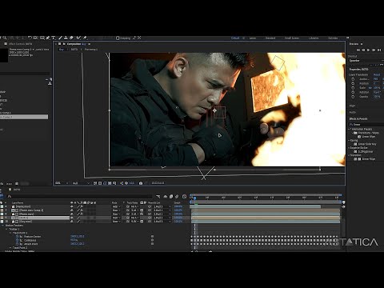384x288 pixels.
Task: Select Linear Color Key effect
Action: (x=367, y=144)
